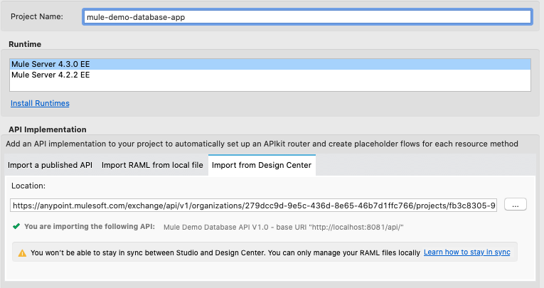Focus the Project Name text field
This screenshot has height=288, width=544.
pos(307,16)
